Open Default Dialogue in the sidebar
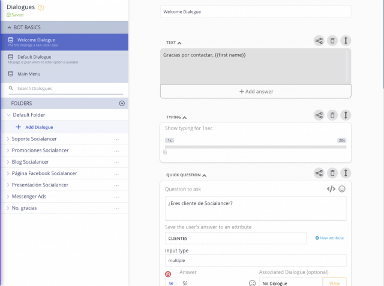 [65, 59]
